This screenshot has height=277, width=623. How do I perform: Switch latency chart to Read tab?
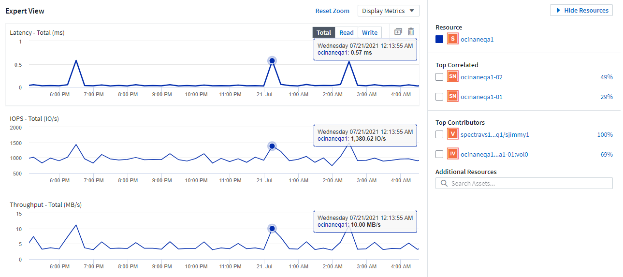[346, 32]
